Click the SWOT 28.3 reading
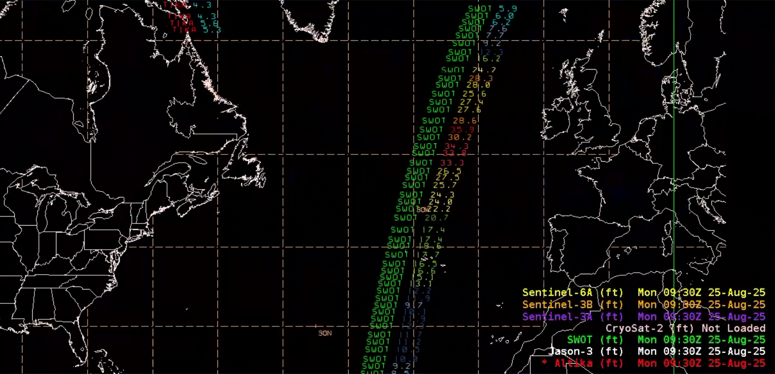 click(x=465, y=78)
